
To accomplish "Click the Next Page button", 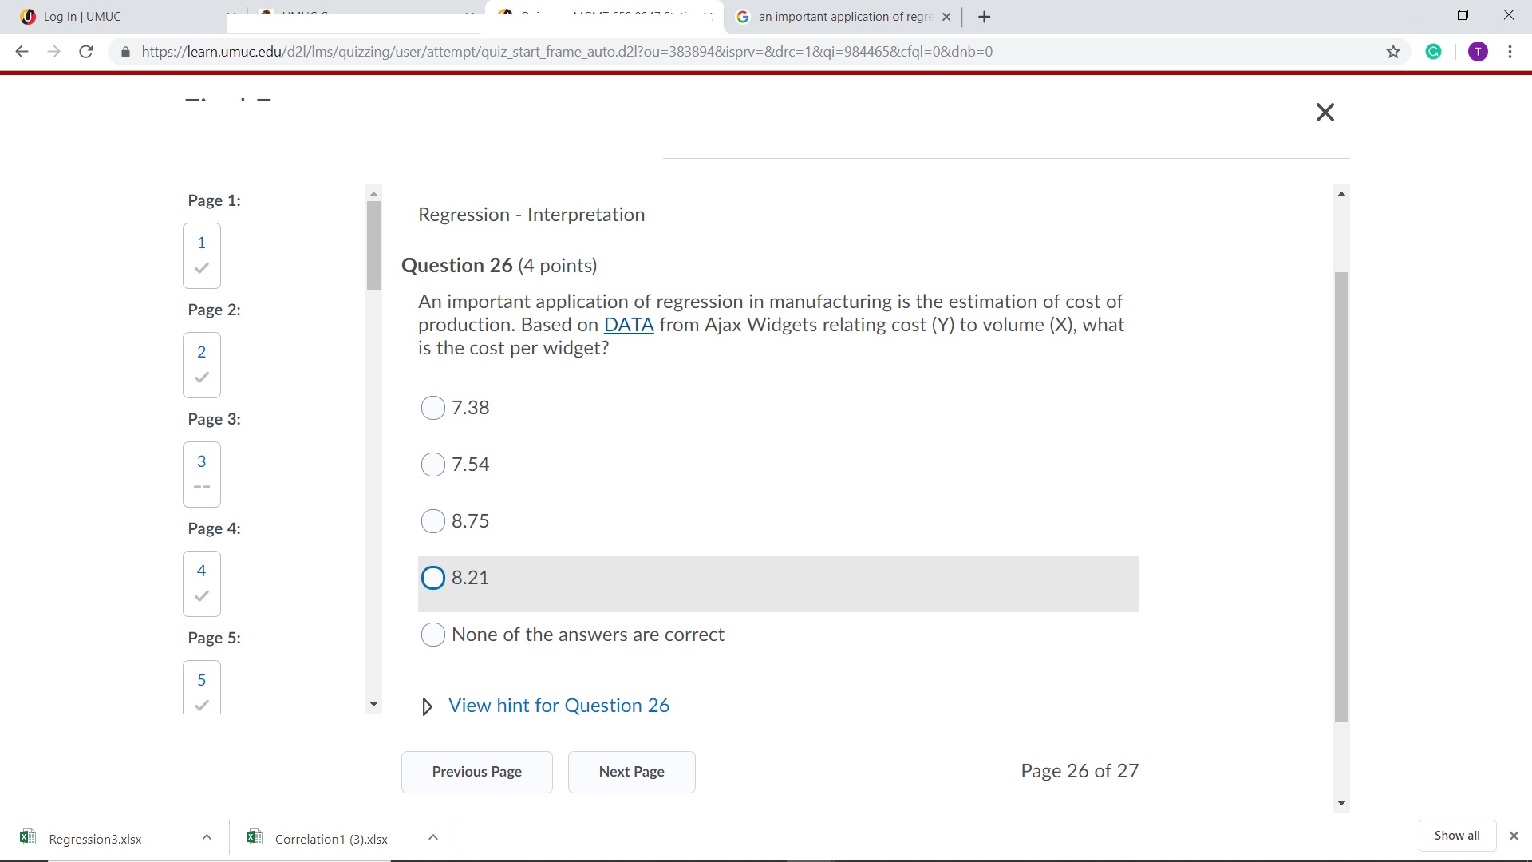I will (x=631, y=772).
